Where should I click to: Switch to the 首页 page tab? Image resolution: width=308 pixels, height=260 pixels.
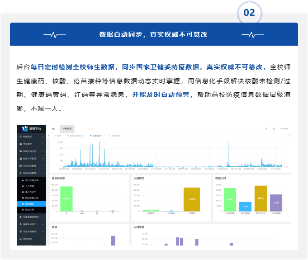point(59,135)
